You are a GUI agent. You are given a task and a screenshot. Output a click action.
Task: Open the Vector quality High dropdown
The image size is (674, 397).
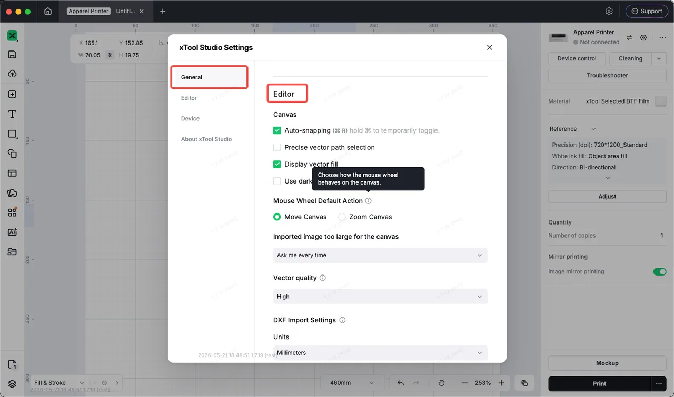(x=380, y=297)
